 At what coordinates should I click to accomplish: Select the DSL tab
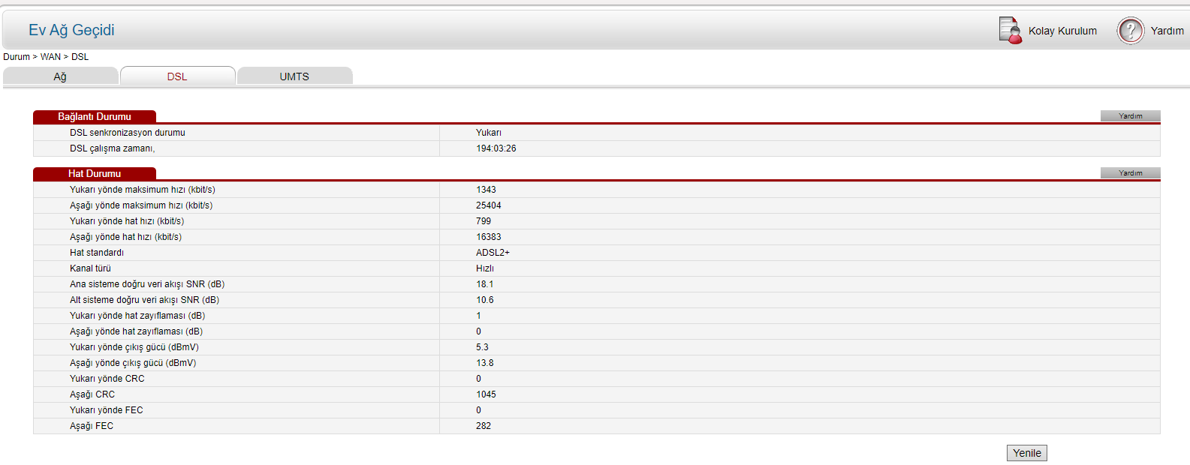click(177, 76)
